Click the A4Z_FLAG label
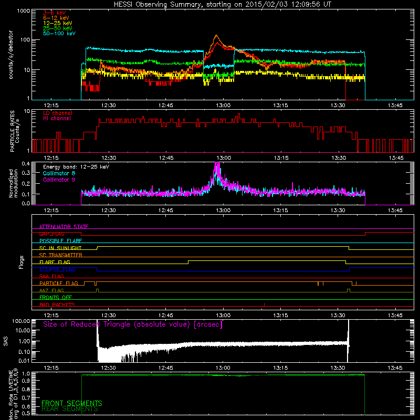 click(x=51, y=290)
